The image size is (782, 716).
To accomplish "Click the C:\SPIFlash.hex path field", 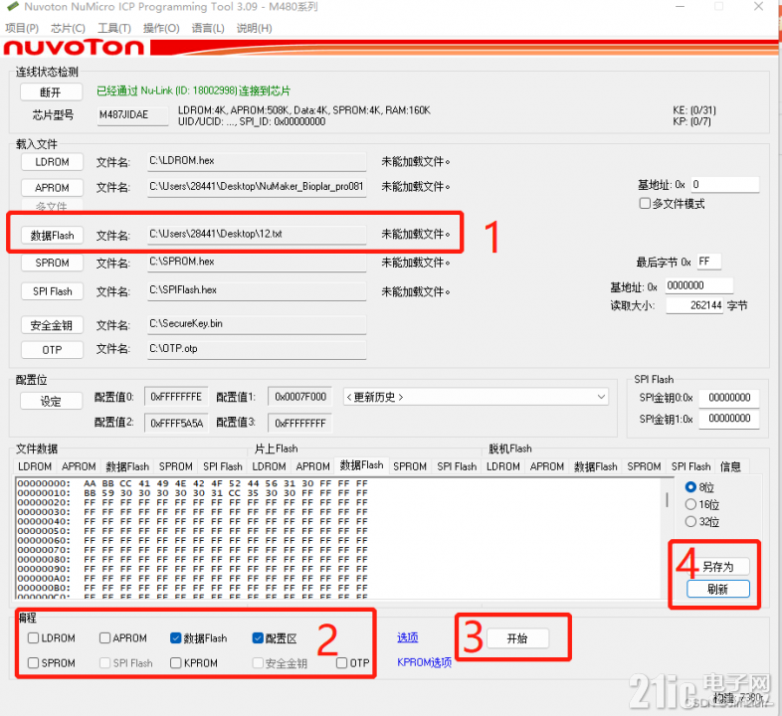I will pos(257,290).
